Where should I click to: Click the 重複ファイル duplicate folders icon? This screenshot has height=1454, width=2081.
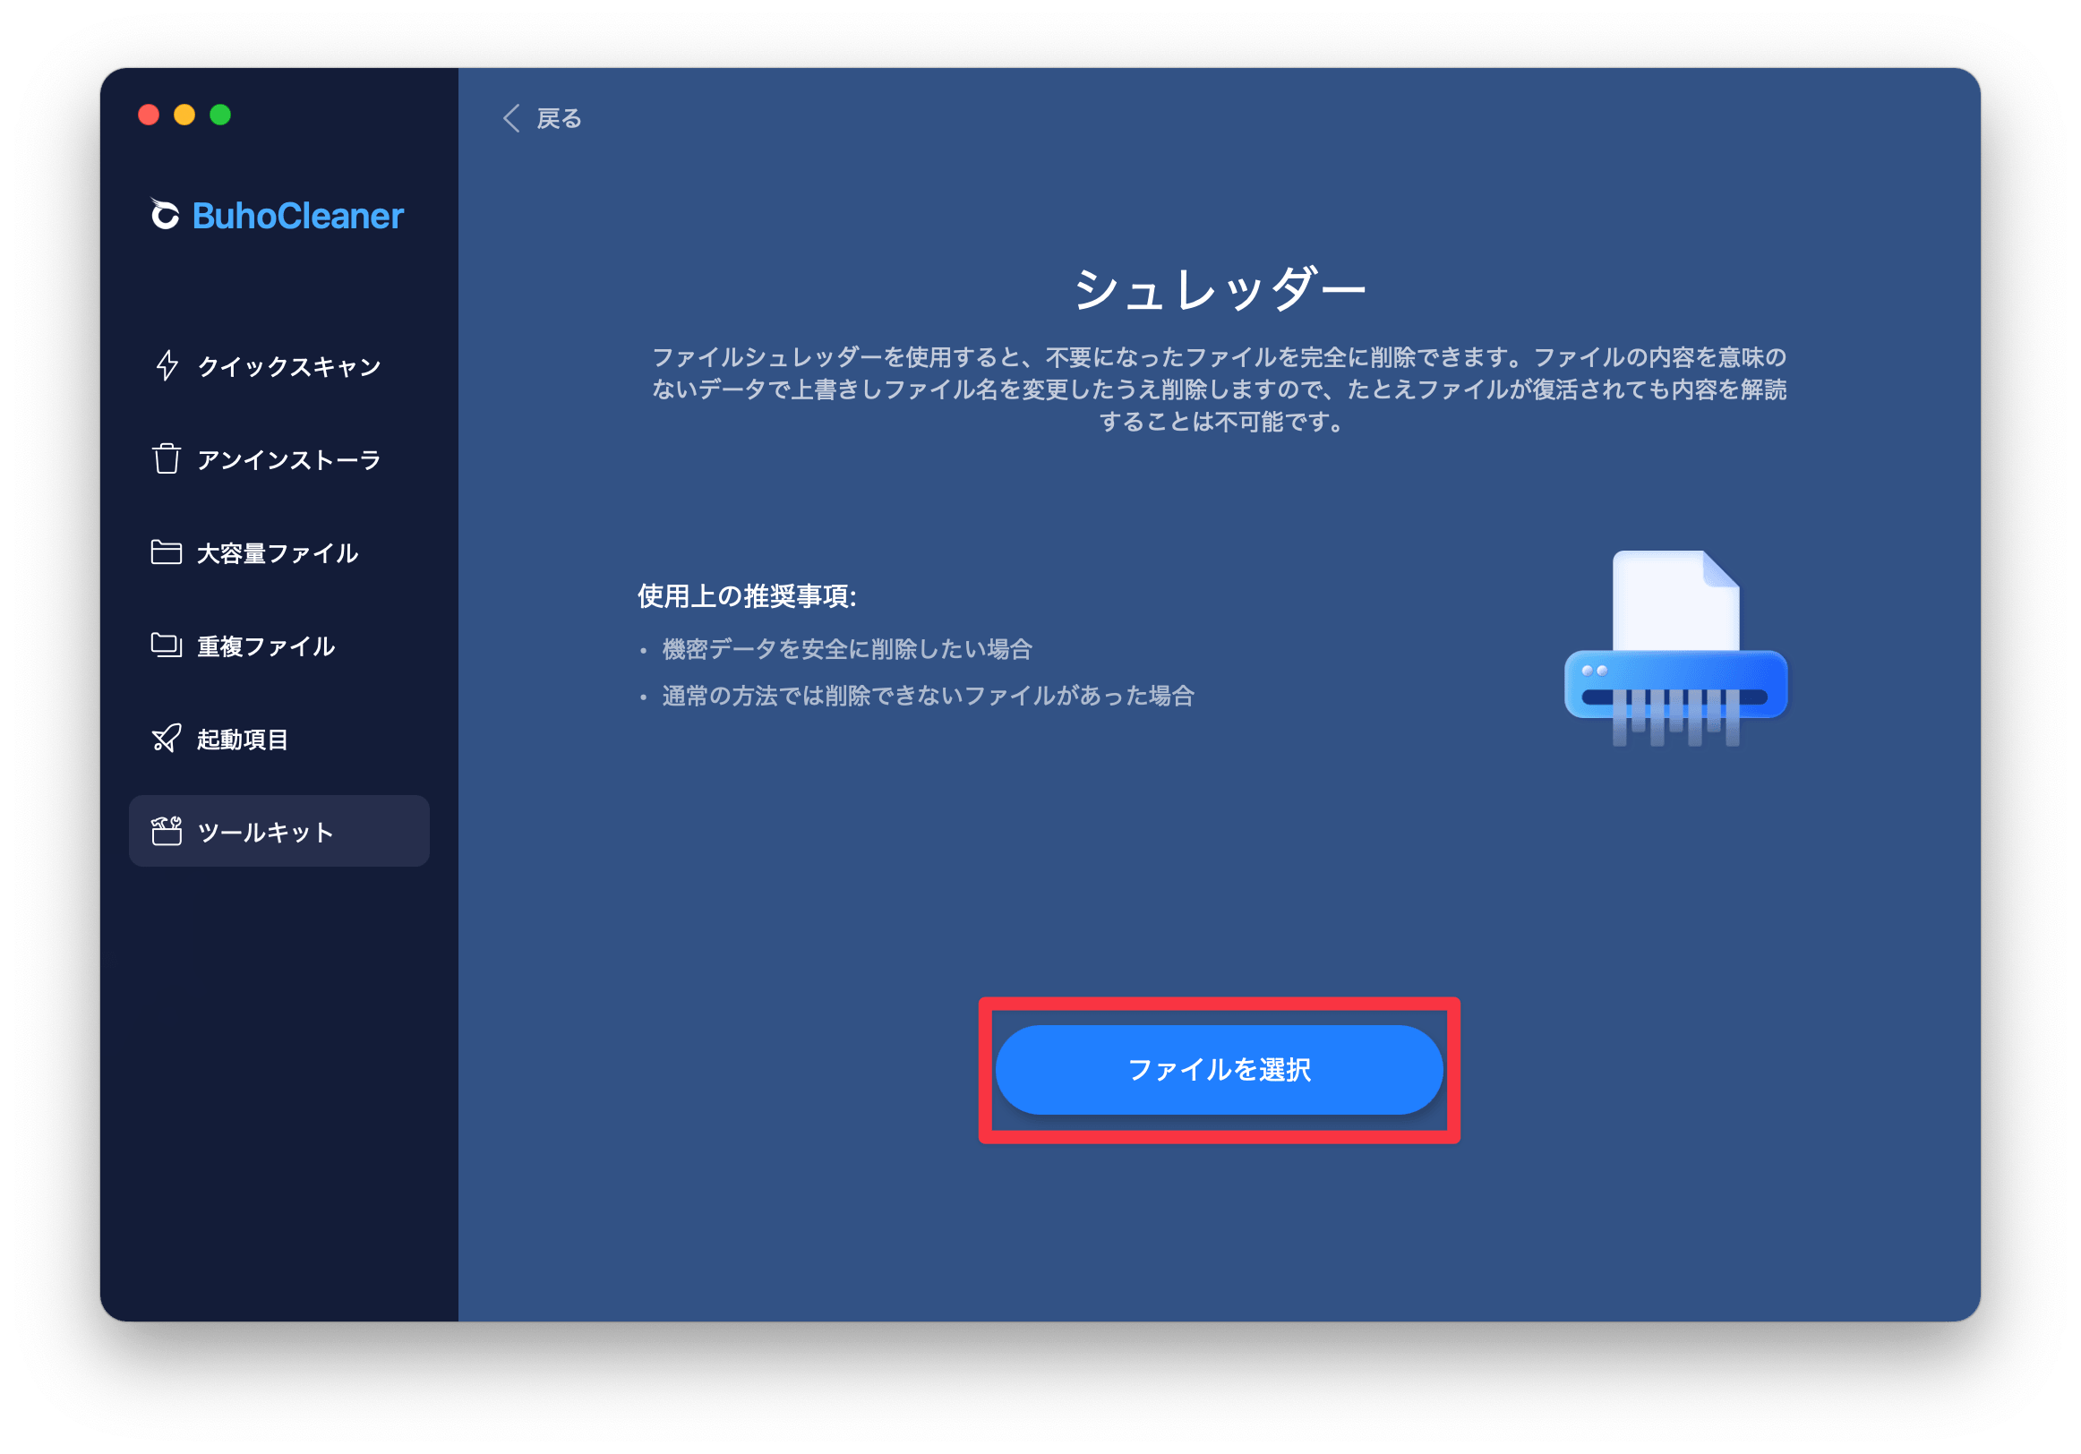166,645
